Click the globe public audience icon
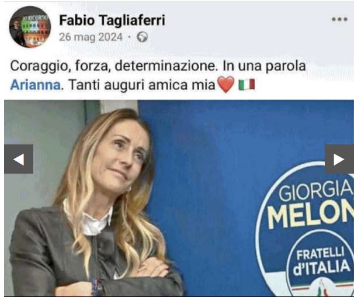354x297 pixels. coord(142,37)
